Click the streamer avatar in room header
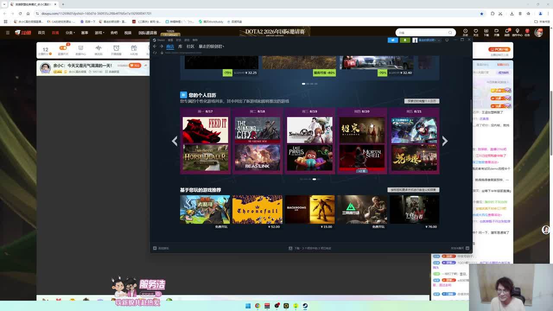The image size is (553, 311). tap(45, 67)
